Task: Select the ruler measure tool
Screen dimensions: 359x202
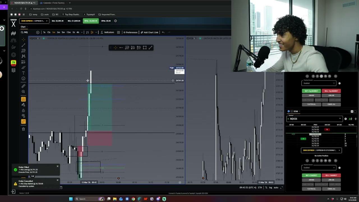Action: [23, 86]
